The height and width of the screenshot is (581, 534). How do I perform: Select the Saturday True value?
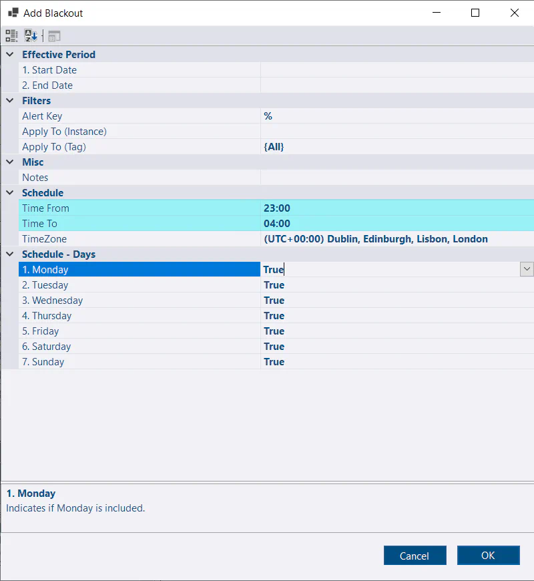point(274,347)
